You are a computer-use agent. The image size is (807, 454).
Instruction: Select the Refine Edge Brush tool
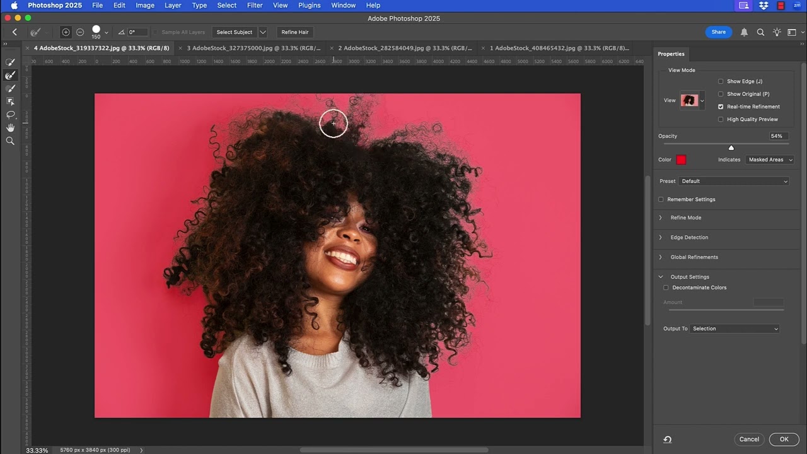(10, 75)
